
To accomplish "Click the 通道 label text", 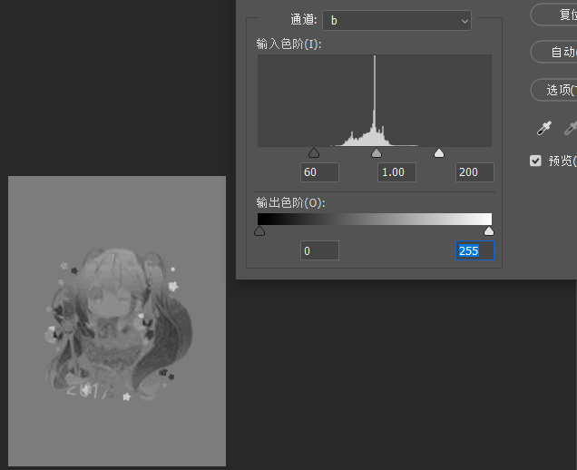I will (304, 19).
